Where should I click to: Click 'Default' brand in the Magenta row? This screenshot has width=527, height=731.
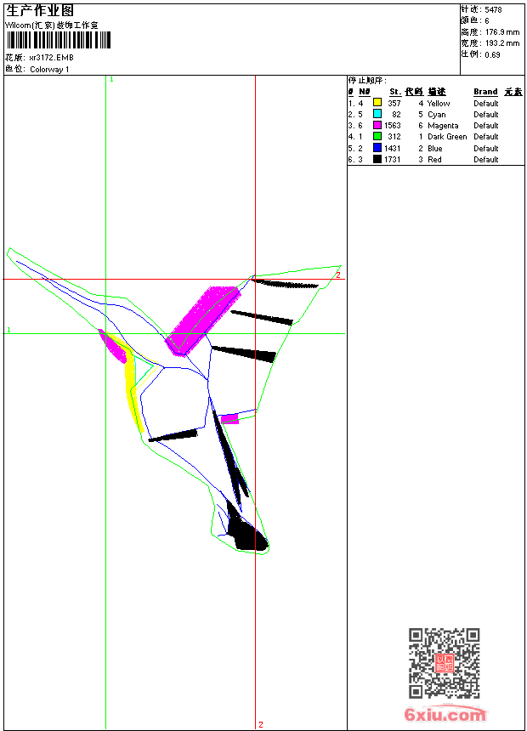click(486, 126)
